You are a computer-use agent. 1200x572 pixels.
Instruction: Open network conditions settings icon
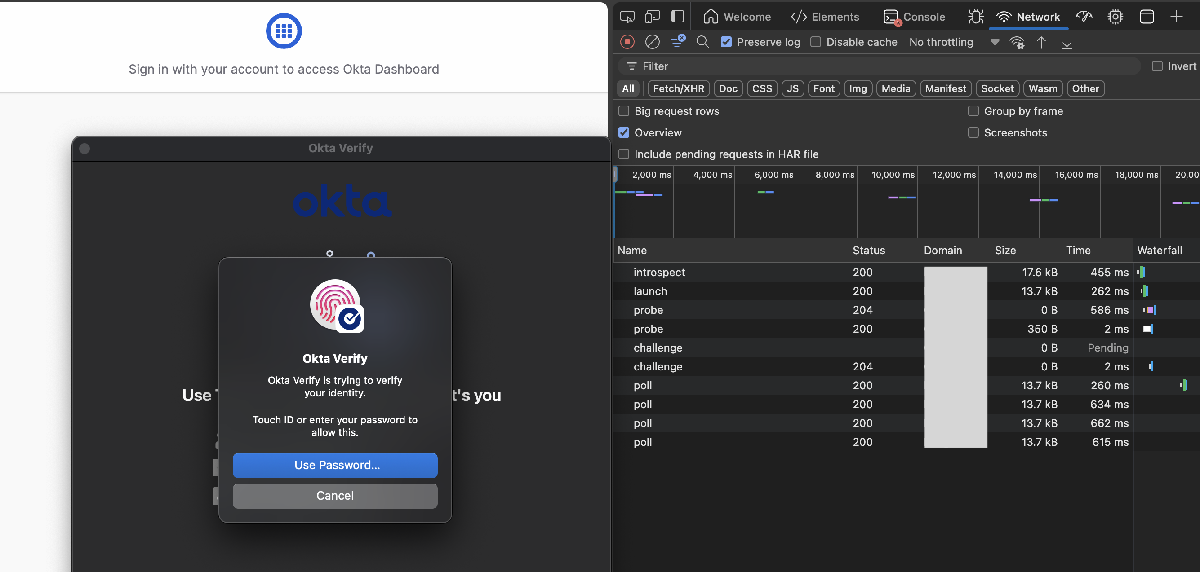[x=1017, y=42]
